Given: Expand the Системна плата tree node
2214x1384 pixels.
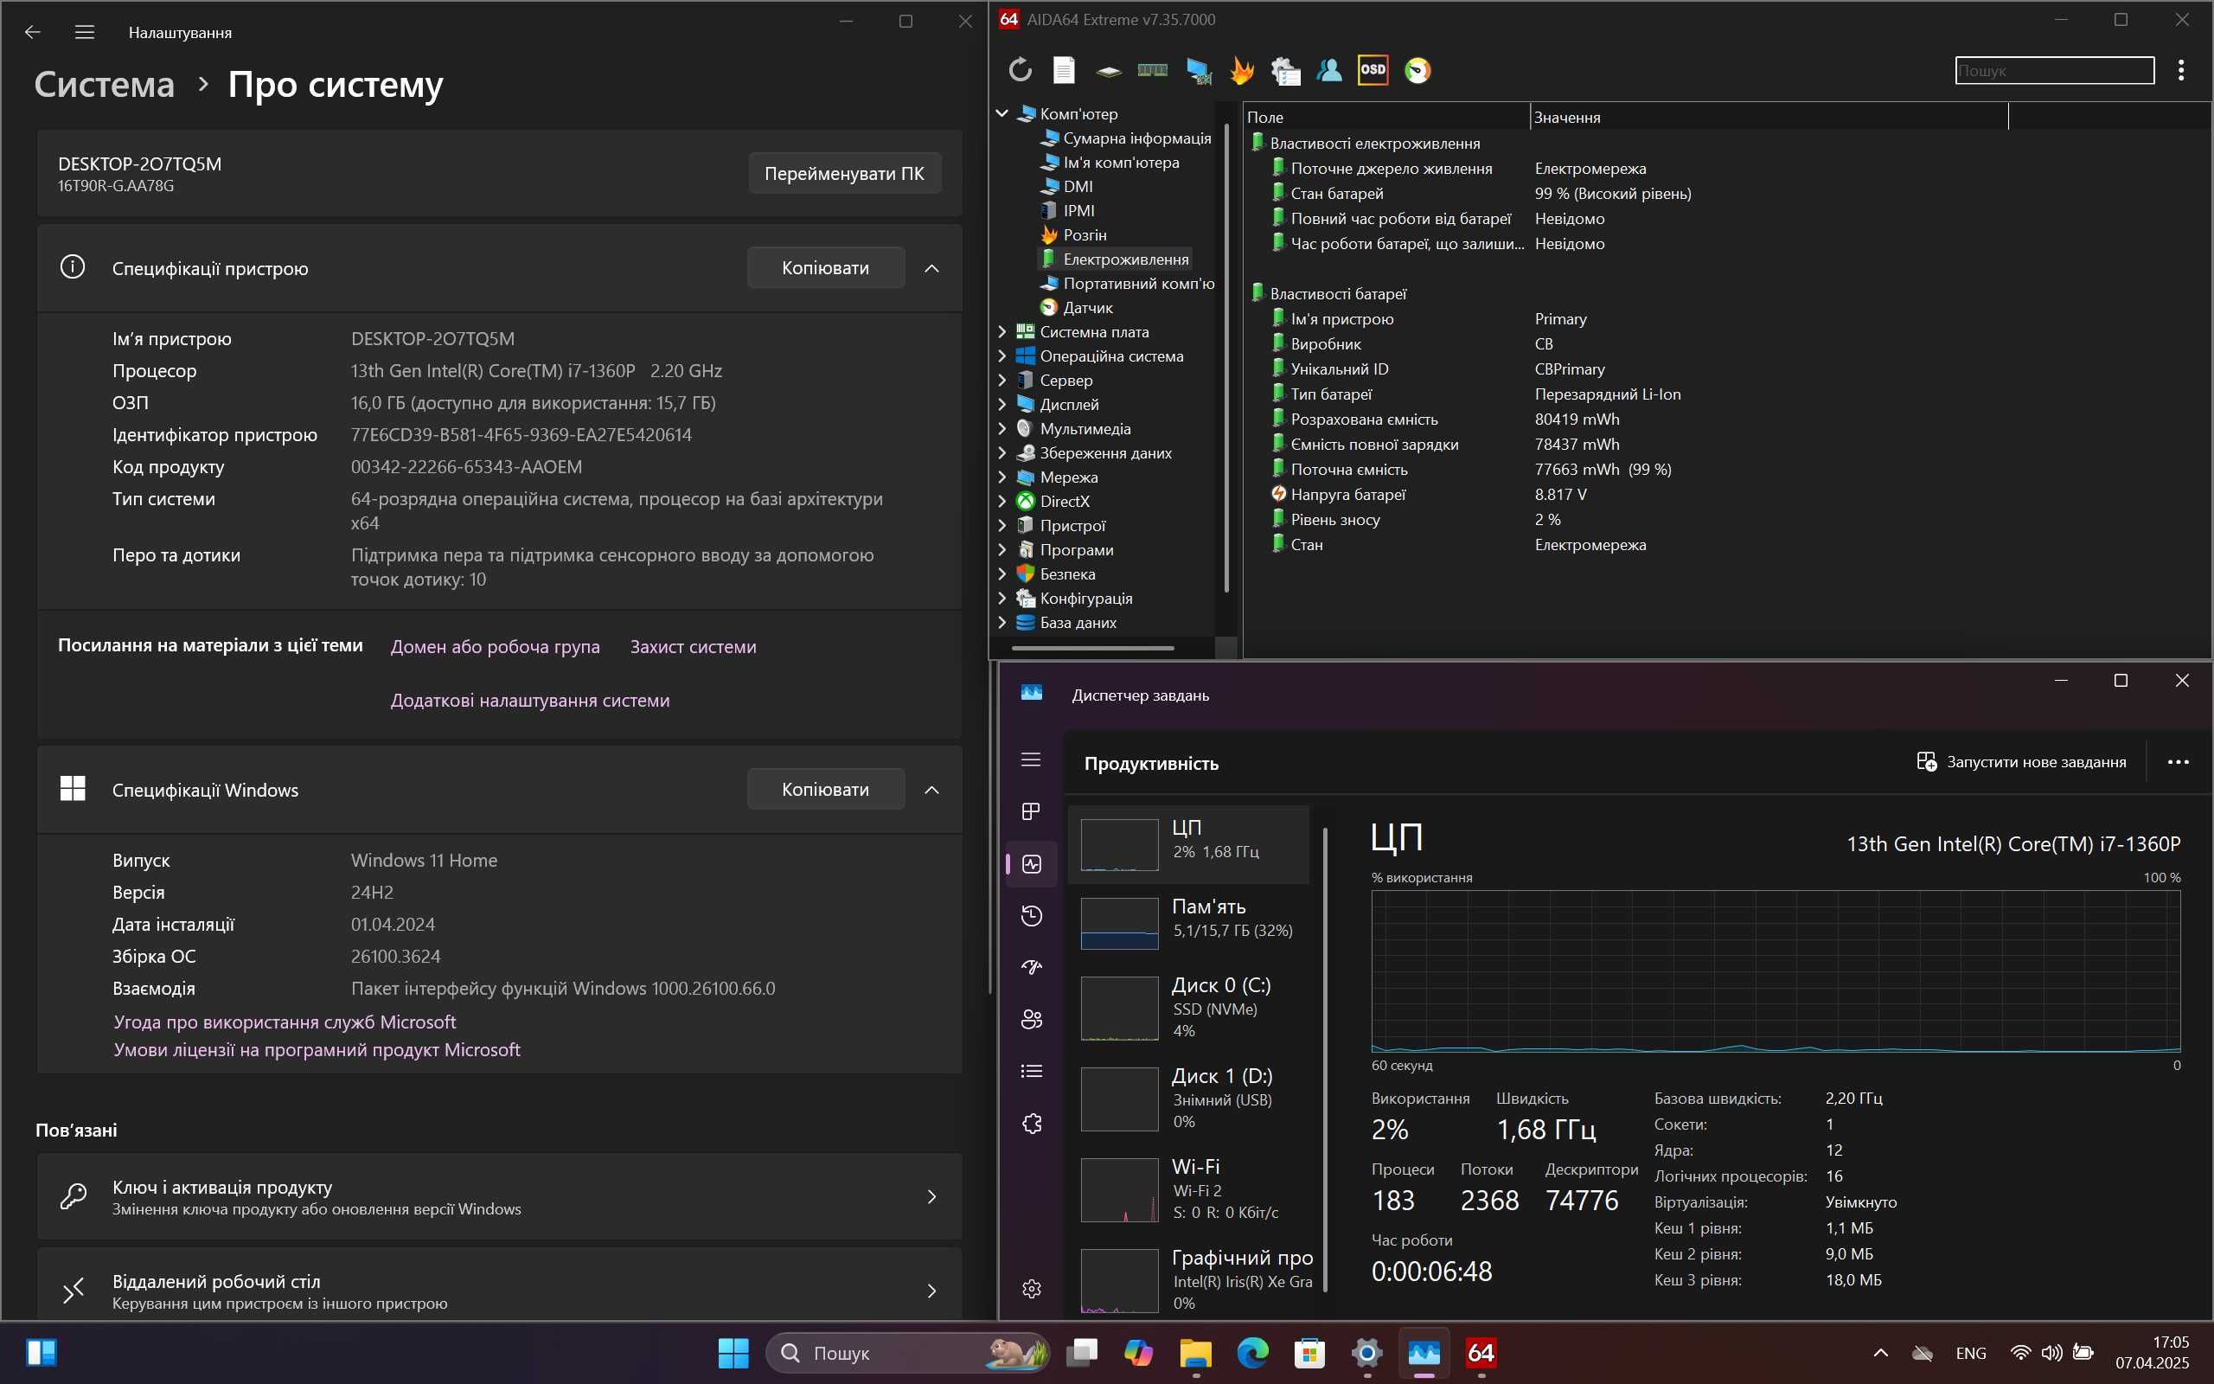Looking at the screenshot, I should [1001, 331].
